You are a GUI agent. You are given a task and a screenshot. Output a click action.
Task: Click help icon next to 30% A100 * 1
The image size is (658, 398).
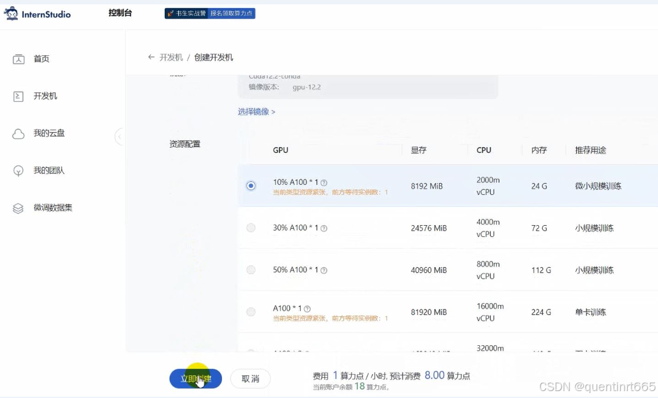324,229
